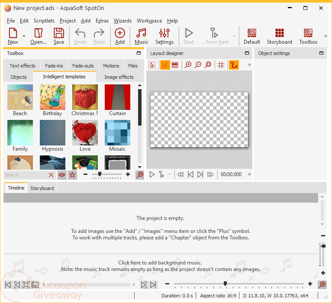The width and height of the screenshot is (332, 303).
Task: Toggle the eye visibility filter in Toolbox
Action: coord(62,175)
